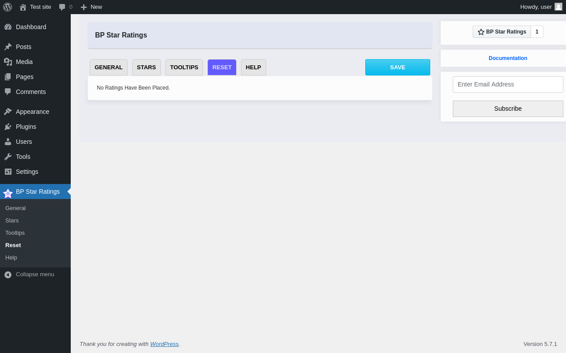The image size is (566, 353).
Task: Click the BP Star Ratings page heading
Action: coord(121,35)
